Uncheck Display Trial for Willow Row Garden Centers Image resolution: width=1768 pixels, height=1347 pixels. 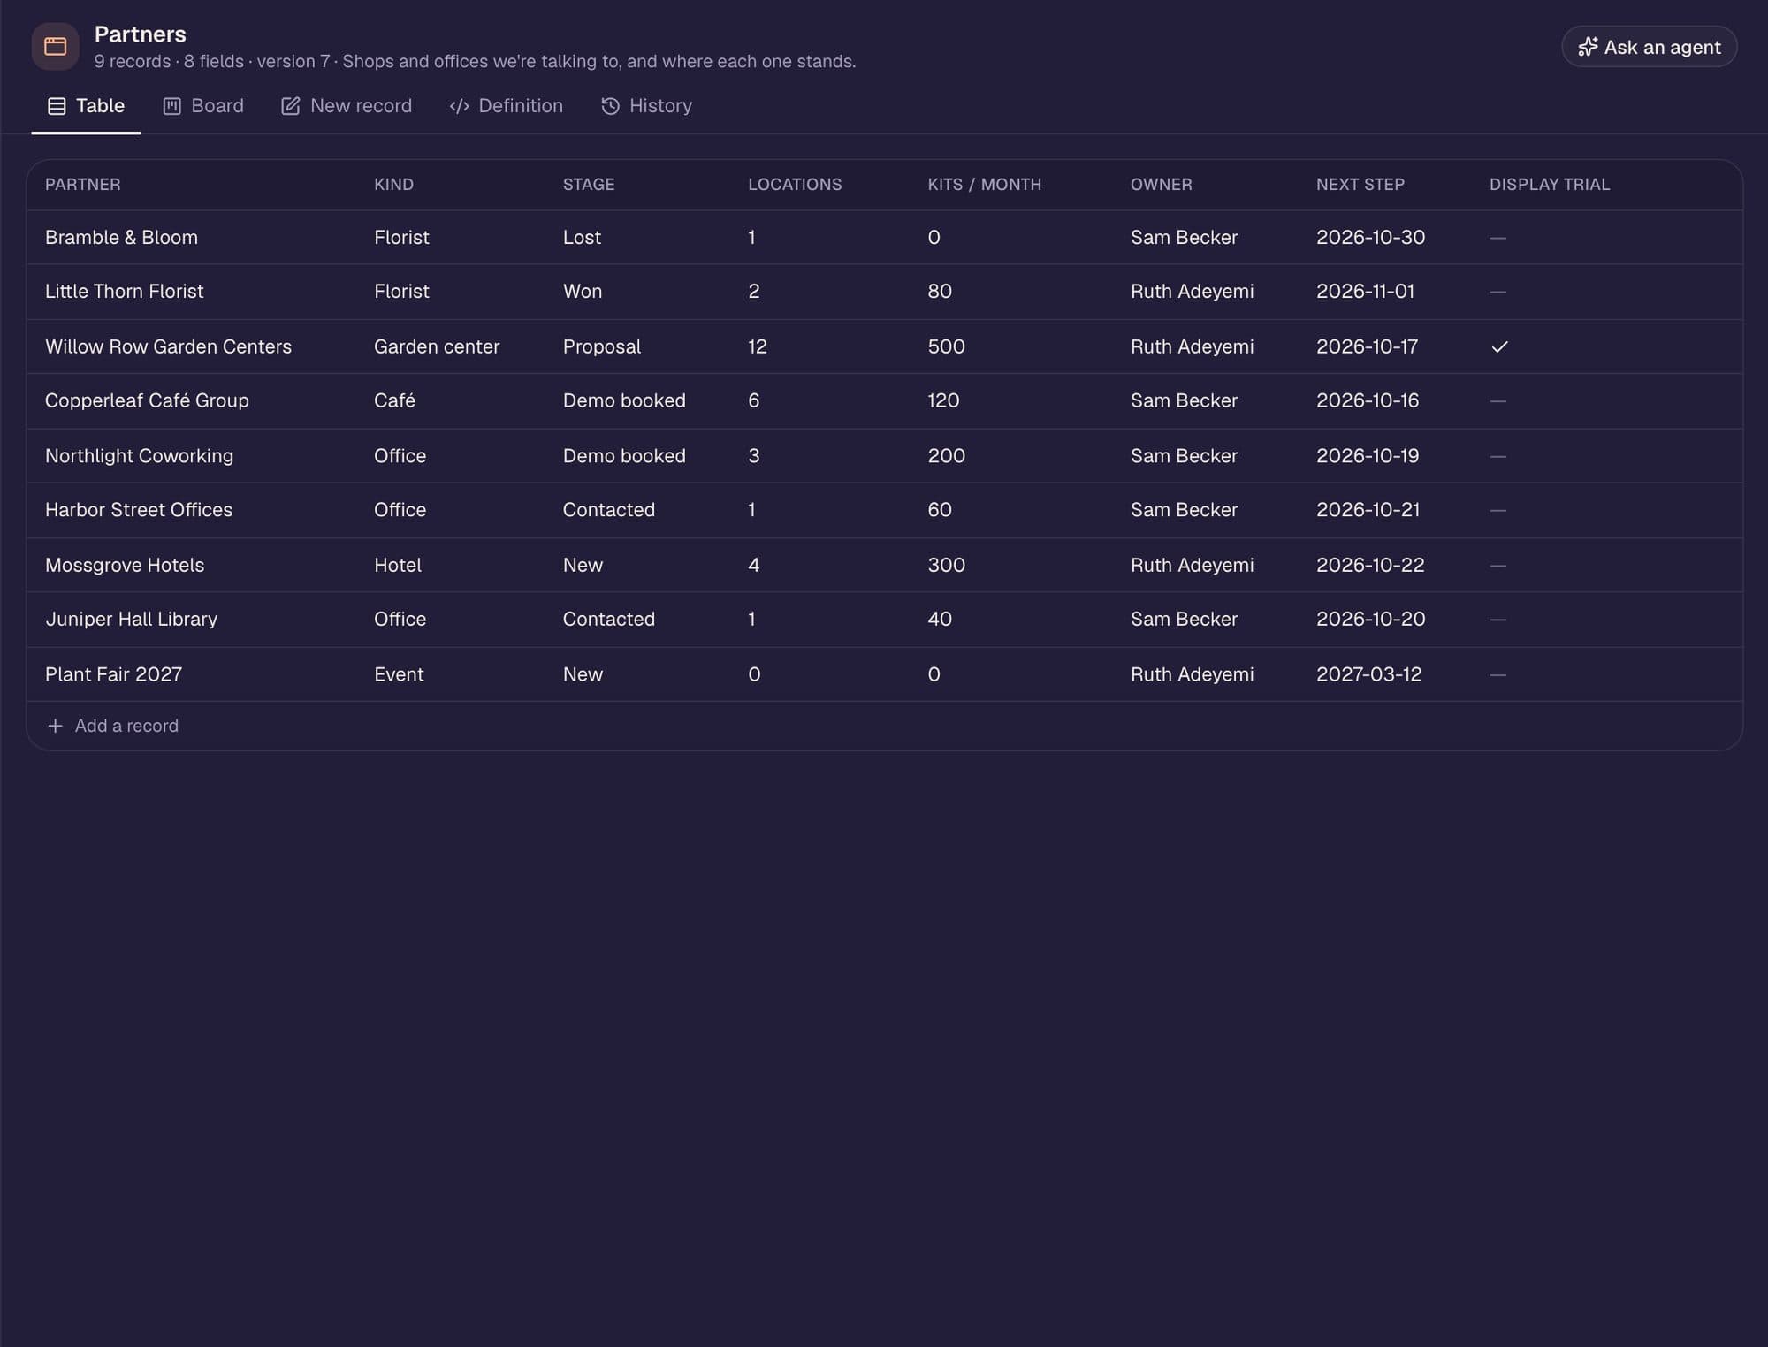tap(1499, 346)
